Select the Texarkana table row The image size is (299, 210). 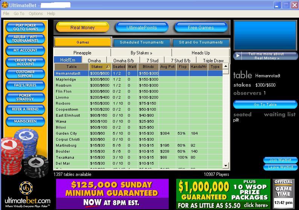pos(139,157)
